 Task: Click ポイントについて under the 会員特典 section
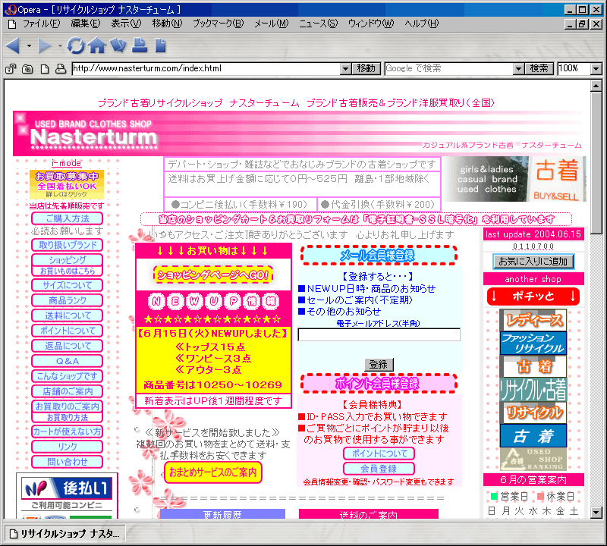coord(379,453)
